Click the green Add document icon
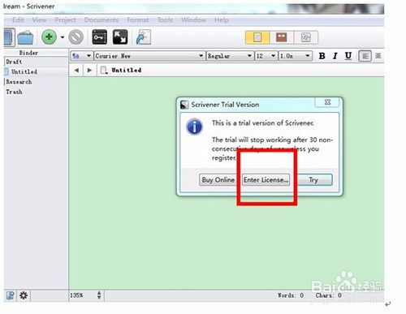The image size is (406, 314). click(49, 37)
